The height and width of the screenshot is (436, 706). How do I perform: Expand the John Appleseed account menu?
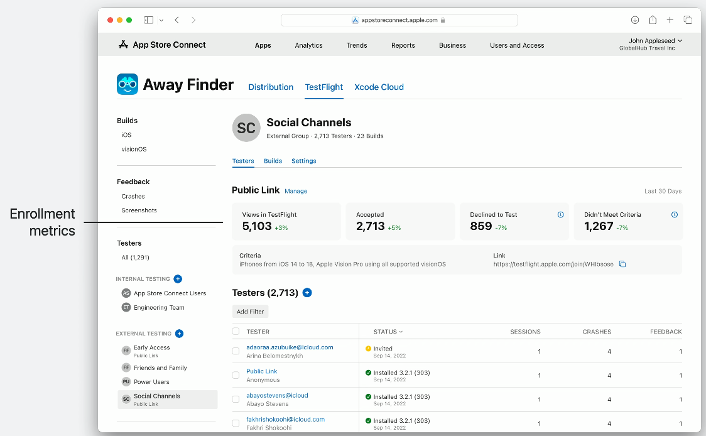[651, 44]
